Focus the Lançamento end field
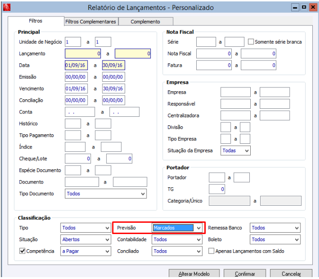The width and height of the screenshot is (319, 279). pyautogui.click(x=133, y=53)
